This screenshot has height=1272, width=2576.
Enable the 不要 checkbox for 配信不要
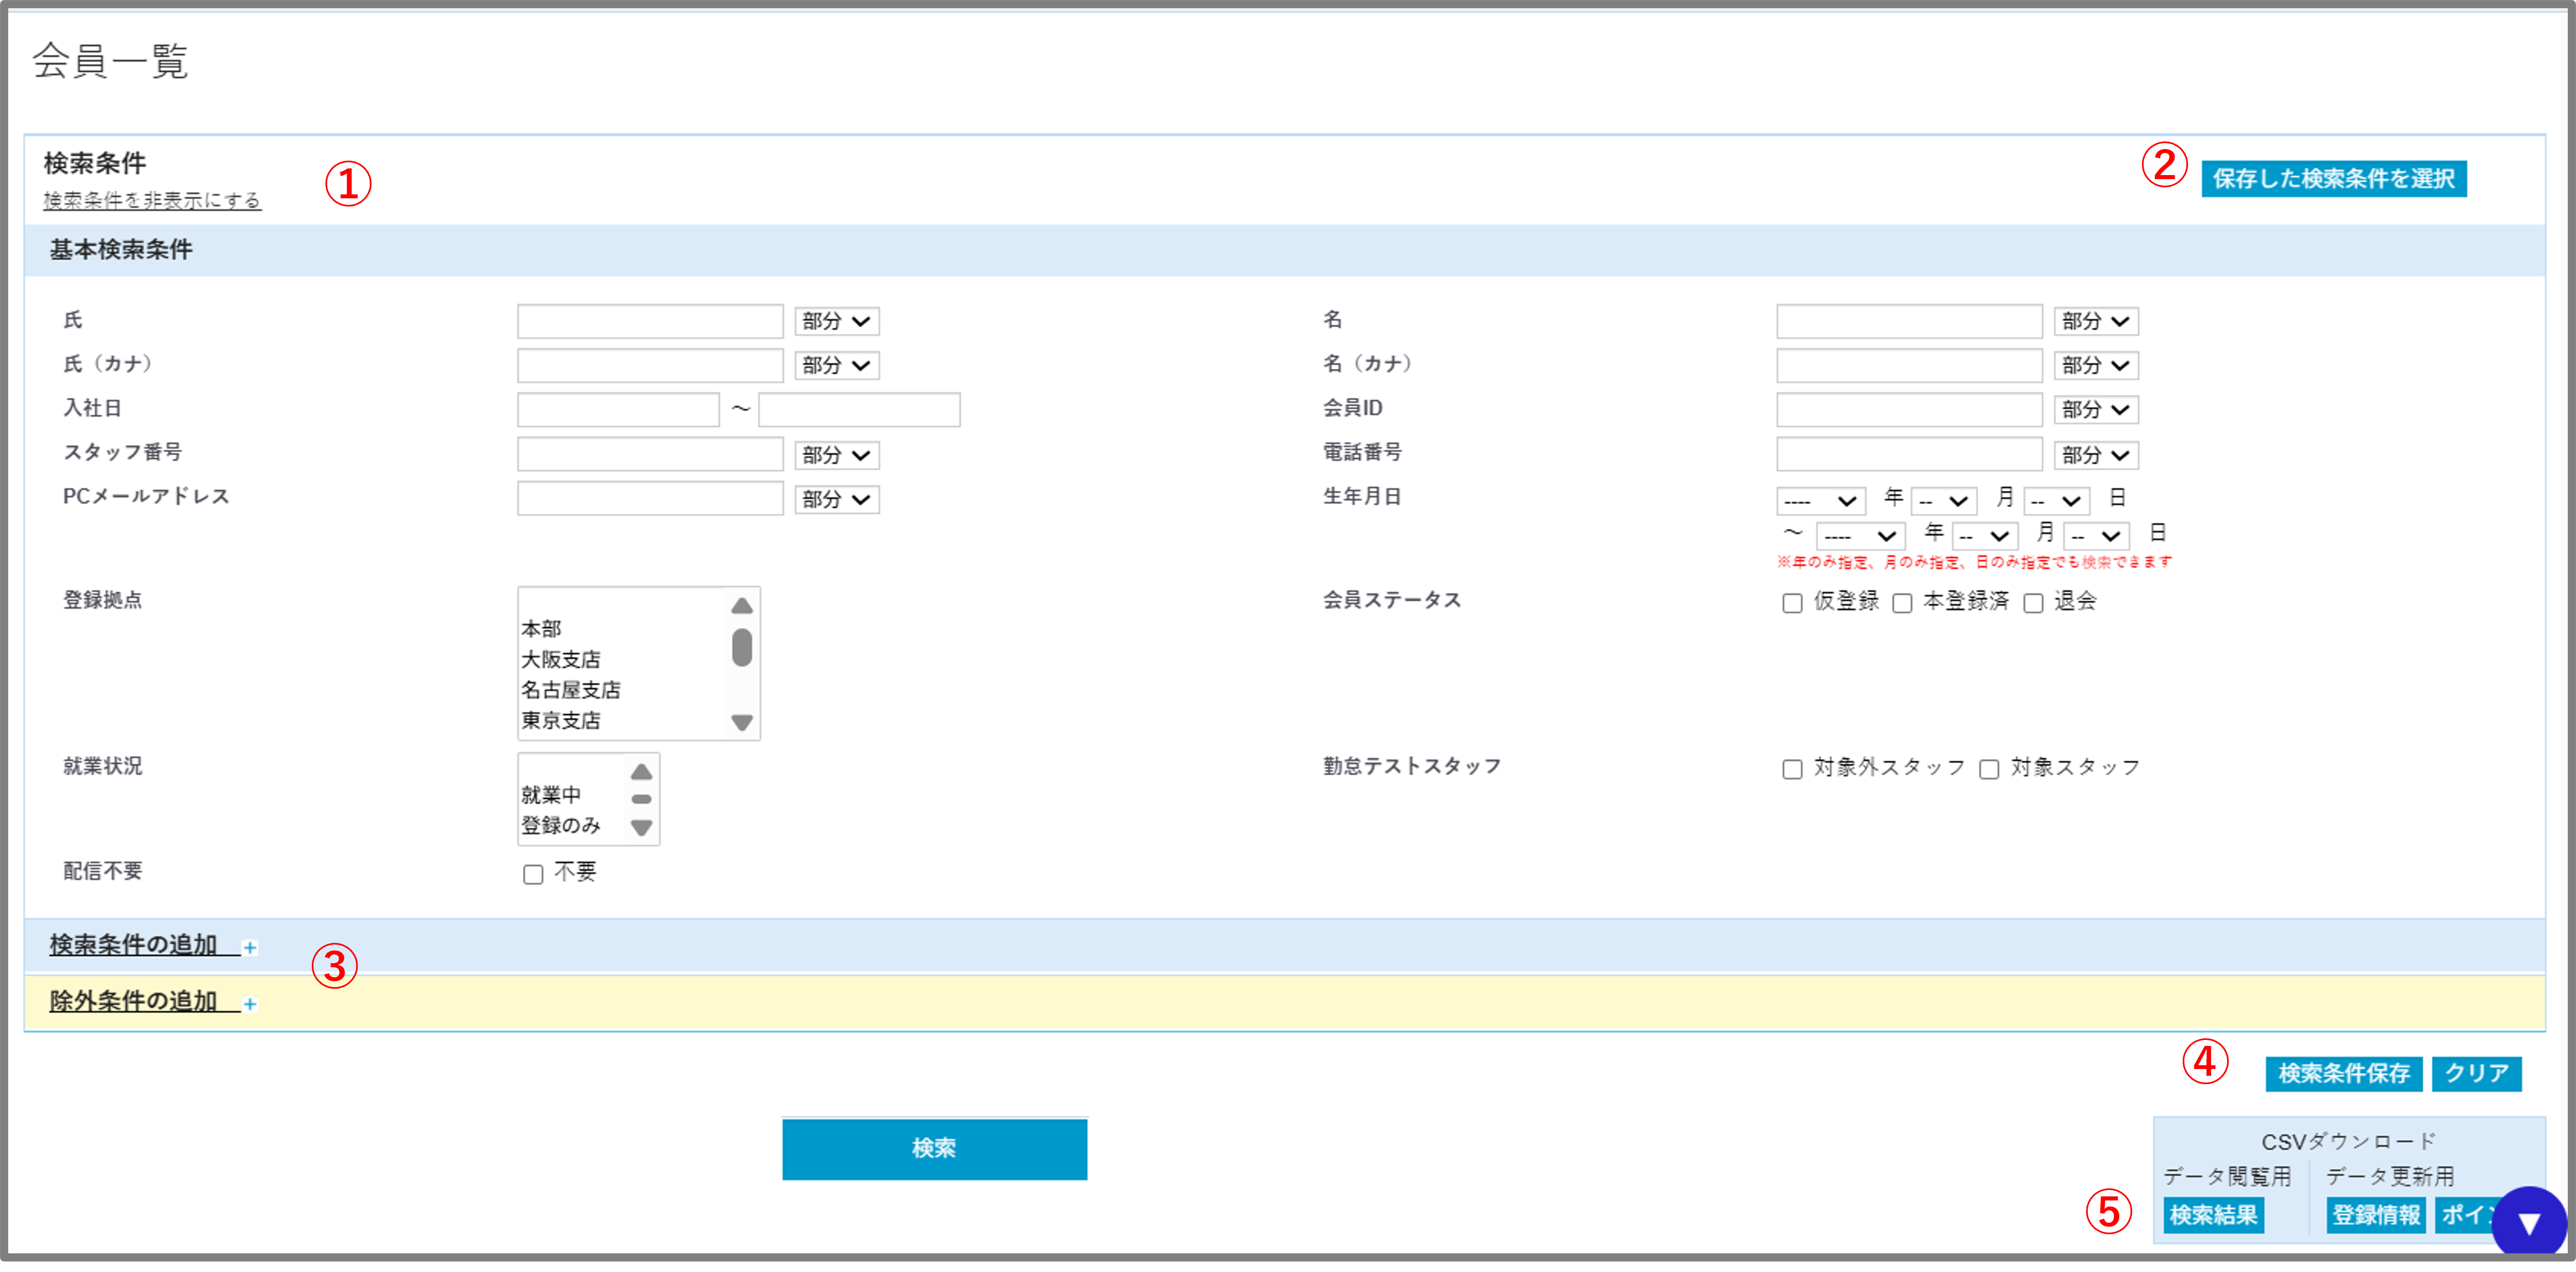coord(533,875)
